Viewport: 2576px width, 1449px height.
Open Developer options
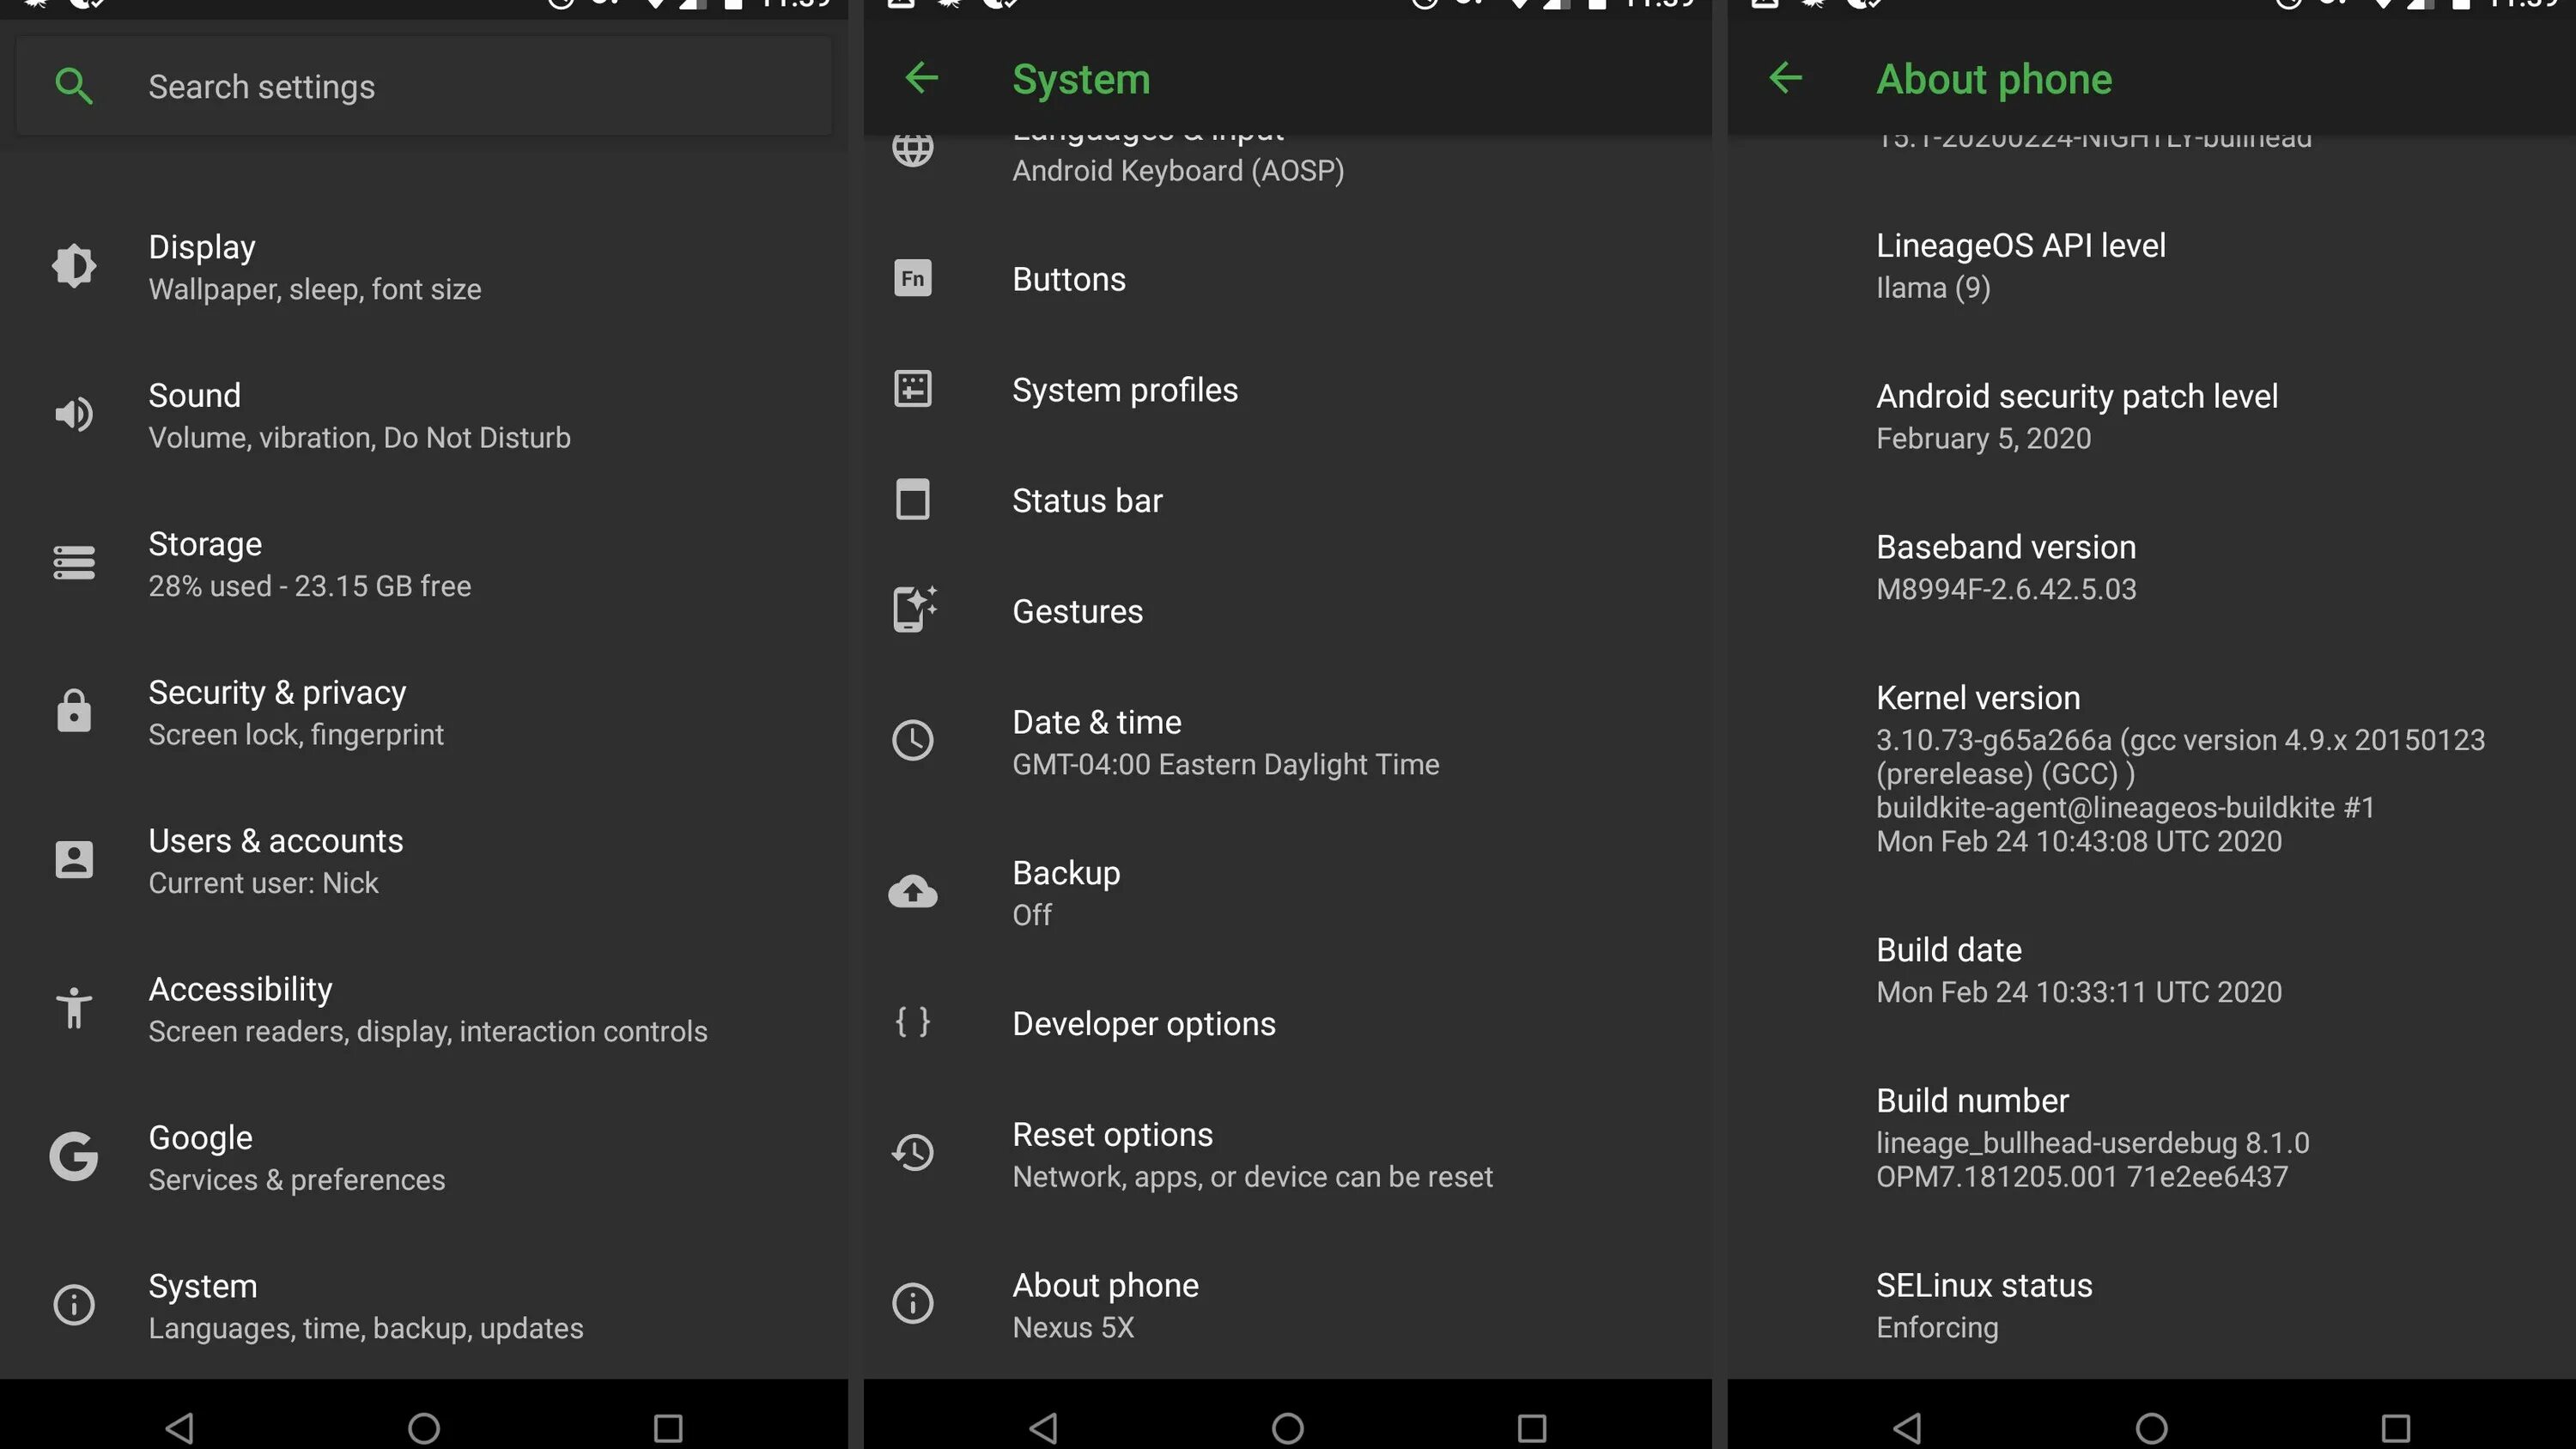tap(1288, 1024)
